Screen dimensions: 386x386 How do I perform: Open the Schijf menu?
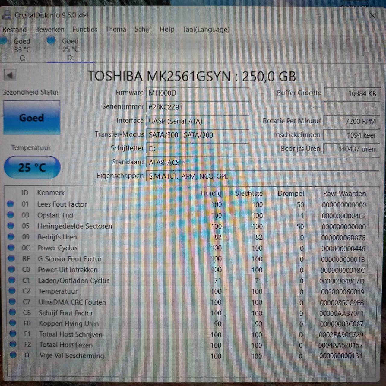click(143, 29)
